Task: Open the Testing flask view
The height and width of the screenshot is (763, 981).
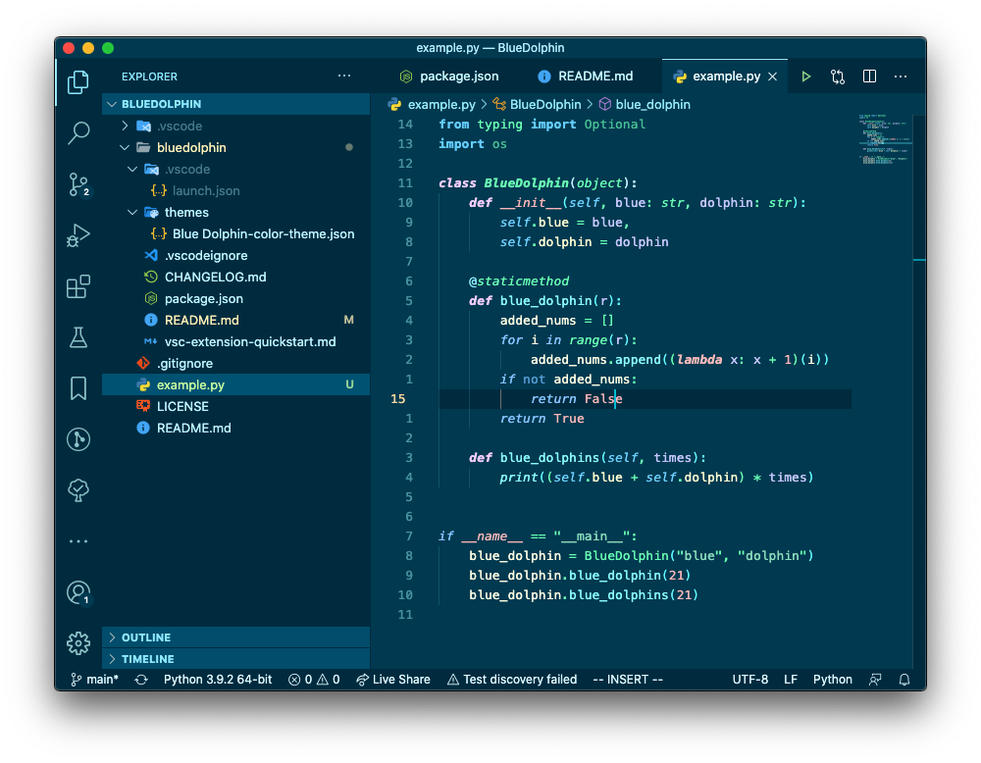Action: [x=78, y=337]
